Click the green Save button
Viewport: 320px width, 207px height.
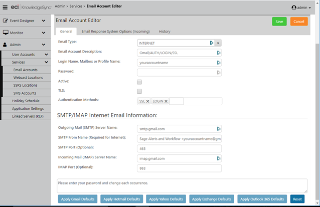click(x=279, y=22)
